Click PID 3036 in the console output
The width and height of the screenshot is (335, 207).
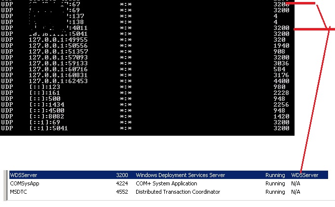point(281,63)
